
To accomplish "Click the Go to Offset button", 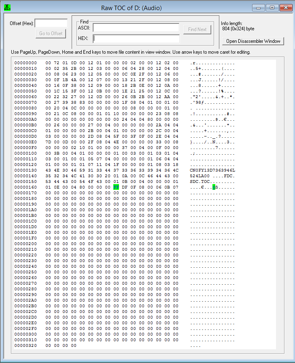I will pyautogui.click(x=51, y=34).
